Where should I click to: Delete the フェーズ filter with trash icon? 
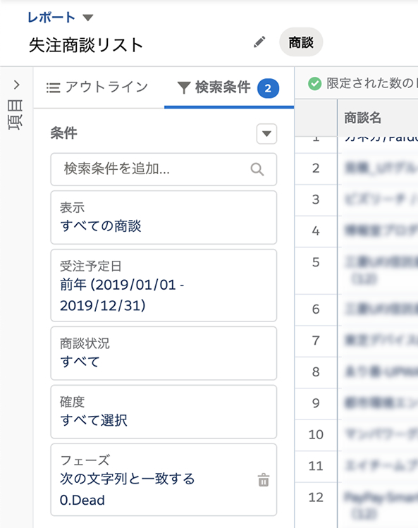[x=264, y=480]
